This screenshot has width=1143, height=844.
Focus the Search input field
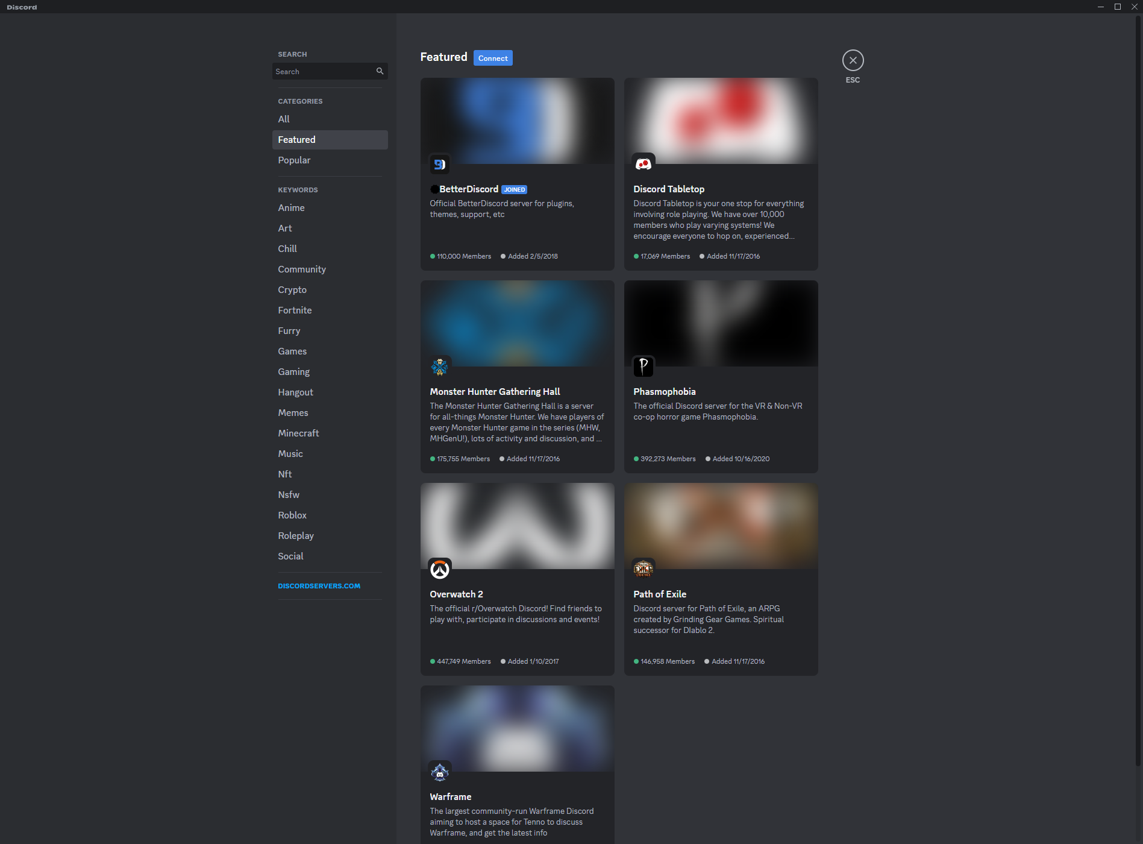coord(330,71)
